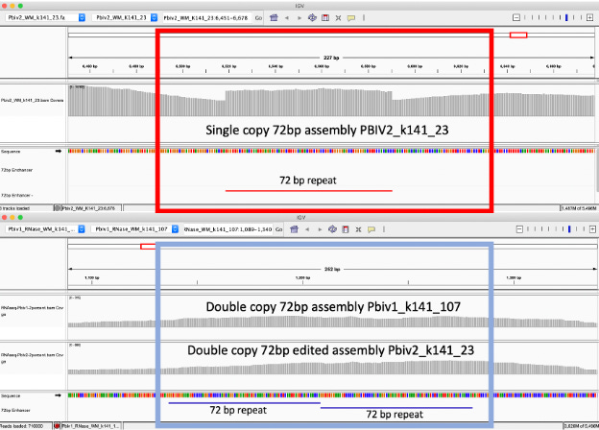
Task: Click the Home icon in top IGV window
Action: click(274, 17)
